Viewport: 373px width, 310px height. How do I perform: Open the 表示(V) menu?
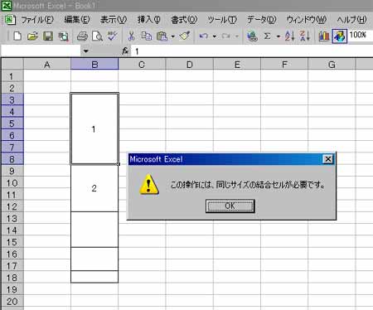(x=114, y=20)
